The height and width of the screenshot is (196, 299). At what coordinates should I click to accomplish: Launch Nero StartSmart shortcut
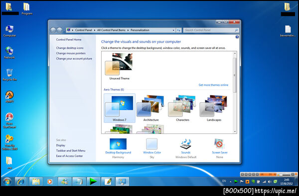9,121
